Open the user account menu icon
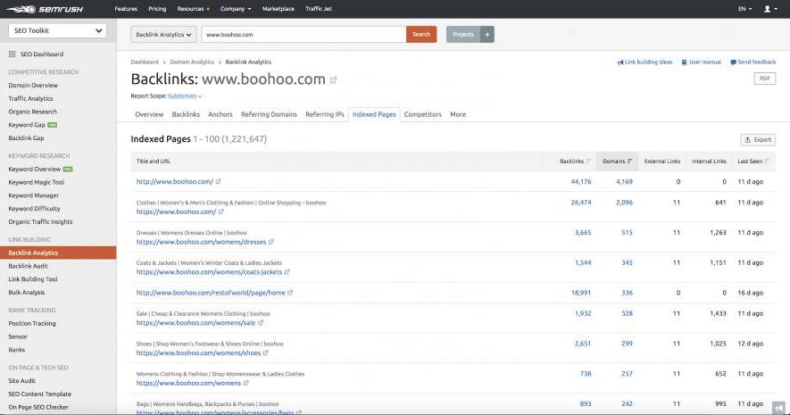Image resolution: width=790 pixels, height=415 pixels. click(x=767, y=9)
